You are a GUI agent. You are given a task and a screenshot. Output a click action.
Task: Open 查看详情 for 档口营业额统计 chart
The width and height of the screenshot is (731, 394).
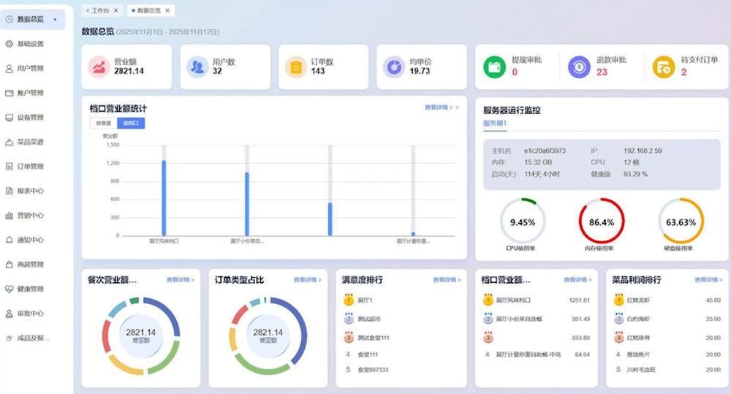442,107
